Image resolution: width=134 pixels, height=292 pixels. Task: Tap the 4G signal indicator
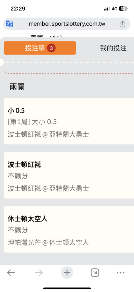pyautogui.click(x=114, y=9)
